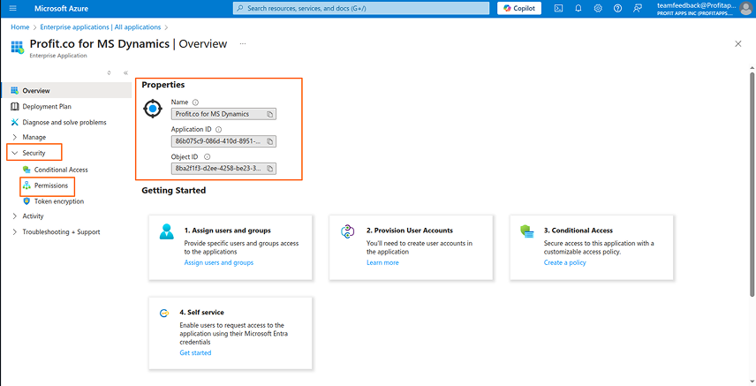Click the 'Getting Started' heading
Viewport: 756px width, 386px height.
(x=174, y=191)
